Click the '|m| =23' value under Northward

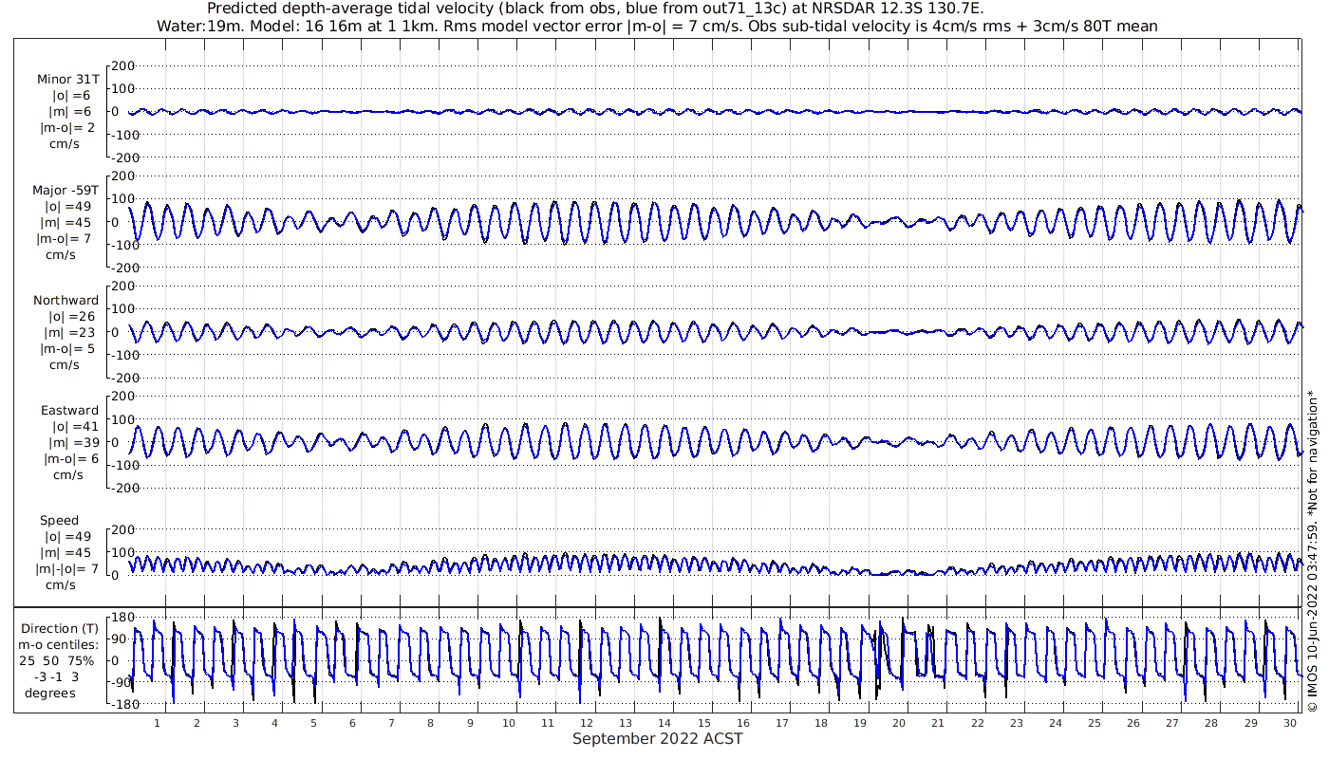(x=70, y=332)
